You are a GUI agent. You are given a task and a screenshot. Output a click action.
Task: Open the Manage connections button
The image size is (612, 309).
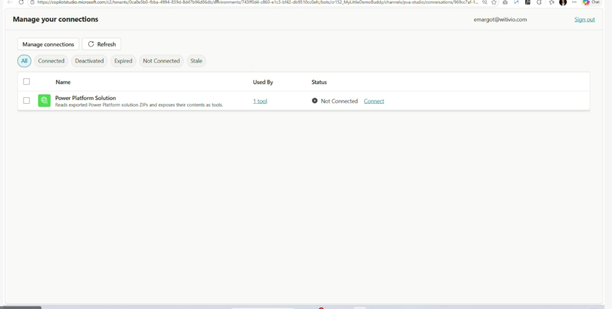click(48, 44)
